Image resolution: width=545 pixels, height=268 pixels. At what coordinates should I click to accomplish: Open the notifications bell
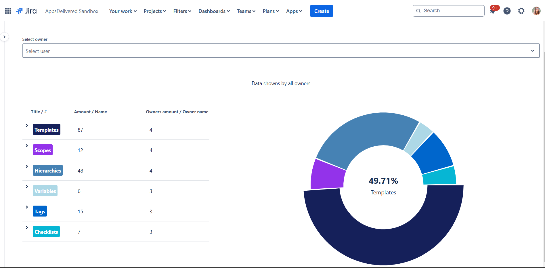(493, 11)
